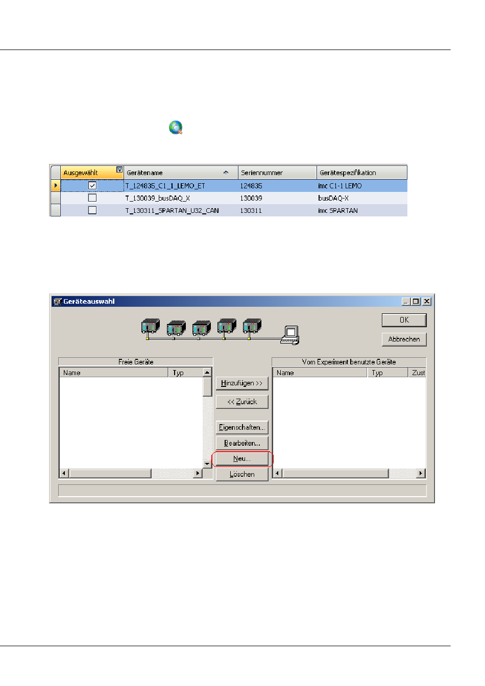Click the last device icon next to computer

pyautogui.click(x=252, y=326)
